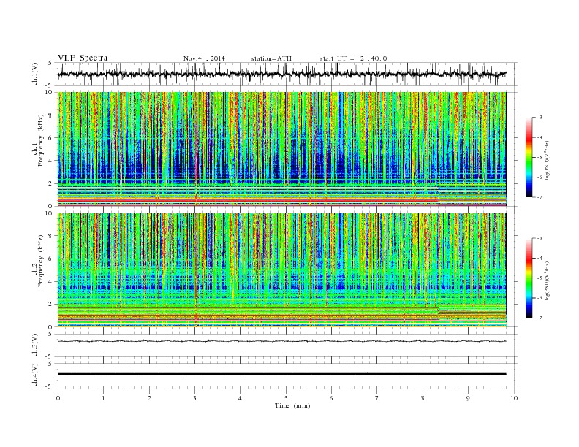
Task: Click the "station=ATH" header label
Action: click(x=271, y=58)
